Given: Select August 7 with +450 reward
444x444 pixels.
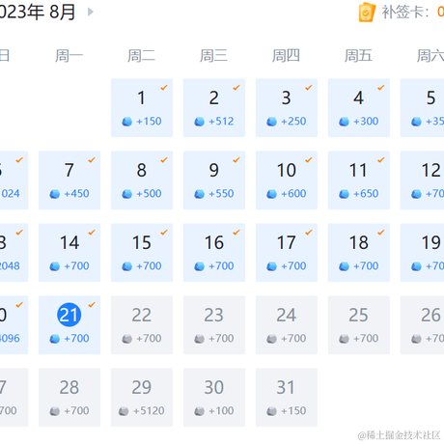Looking at the screenshot, I should (69, 180).
